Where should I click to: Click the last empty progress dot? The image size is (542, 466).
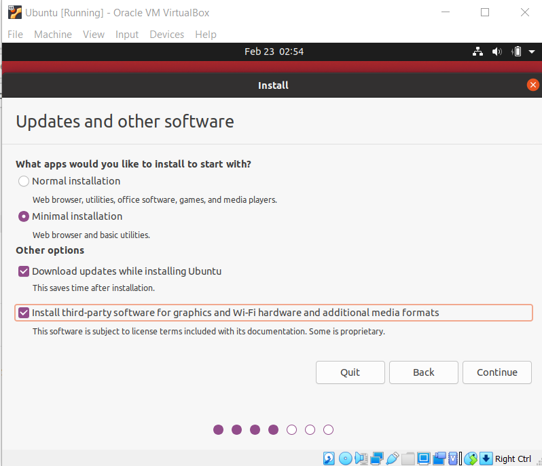point(328,430)
